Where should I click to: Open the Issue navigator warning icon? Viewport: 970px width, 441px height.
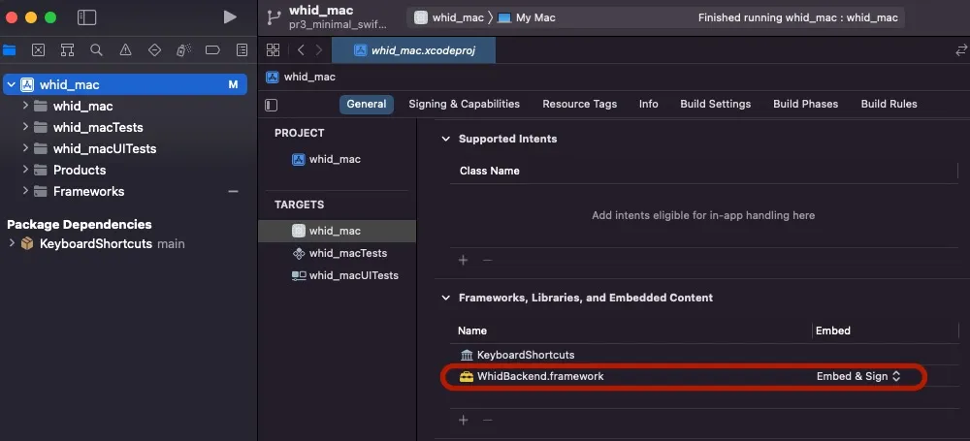pos(125,50)
